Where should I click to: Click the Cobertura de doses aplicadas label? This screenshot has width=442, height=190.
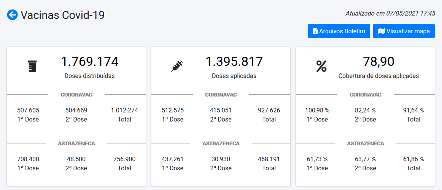pyautogui.click(x=378, y=76)
